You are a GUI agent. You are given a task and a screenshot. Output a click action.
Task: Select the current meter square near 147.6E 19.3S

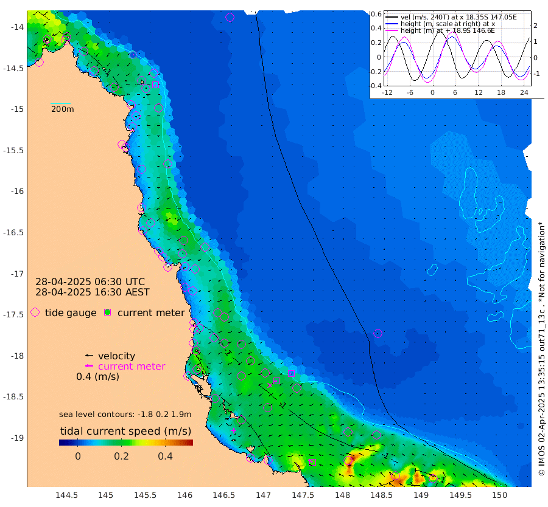312,462
